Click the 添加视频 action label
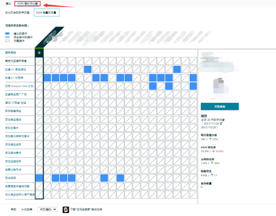Image resolution: width=276 pixels, height=216 pixels. click(10, 178)
